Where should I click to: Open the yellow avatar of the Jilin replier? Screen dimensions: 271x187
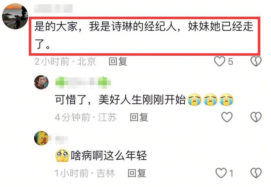[41, 138]
